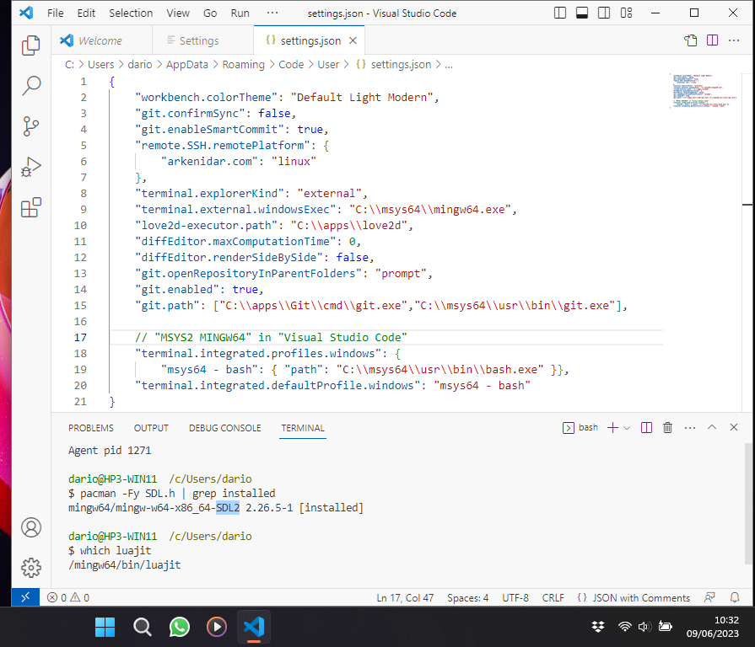Open the Search view in activity bar

pos(31,86)
